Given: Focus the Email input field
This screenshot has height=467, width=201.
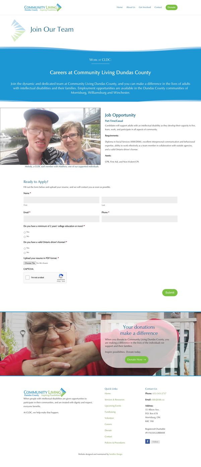Looking at the screenshot, I should click(x=61, y=219).
